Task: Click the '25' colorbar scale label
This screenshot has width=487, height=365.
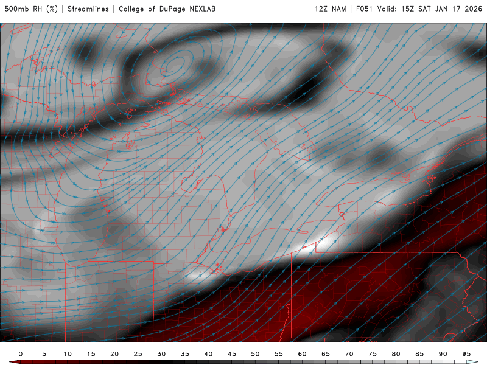Action: 138,354
